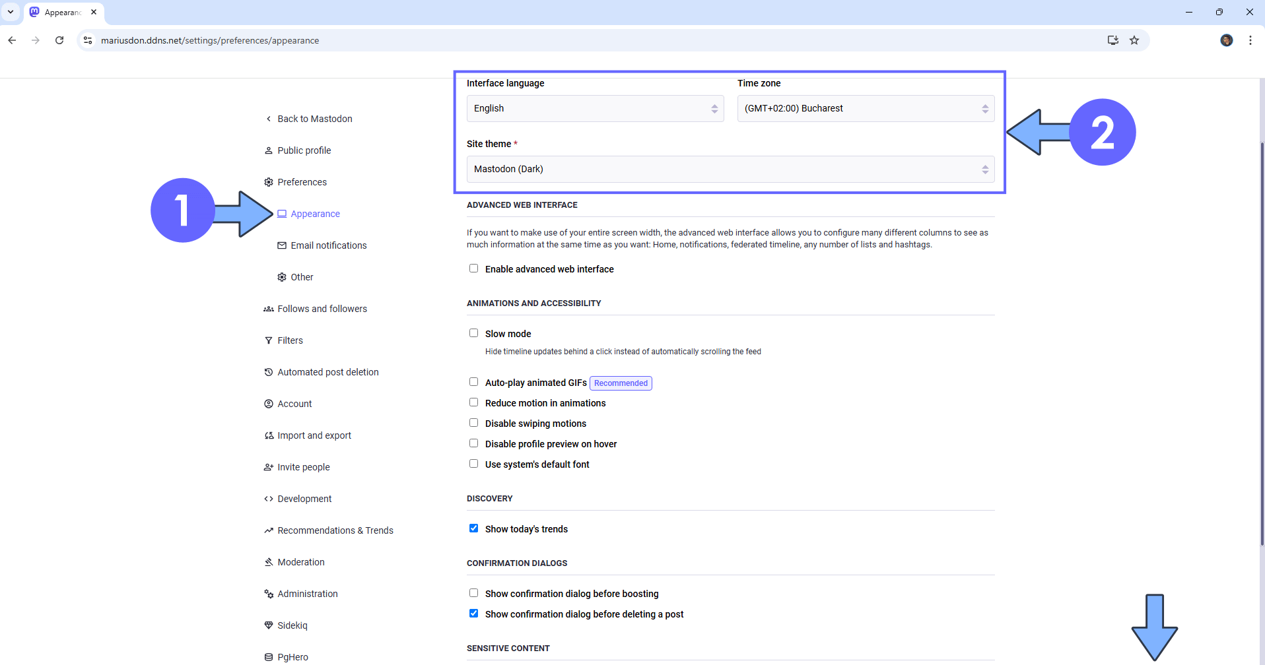Click the Import and export icon
The width and height of the screenshot is (1265, 665).
[268, 435]
